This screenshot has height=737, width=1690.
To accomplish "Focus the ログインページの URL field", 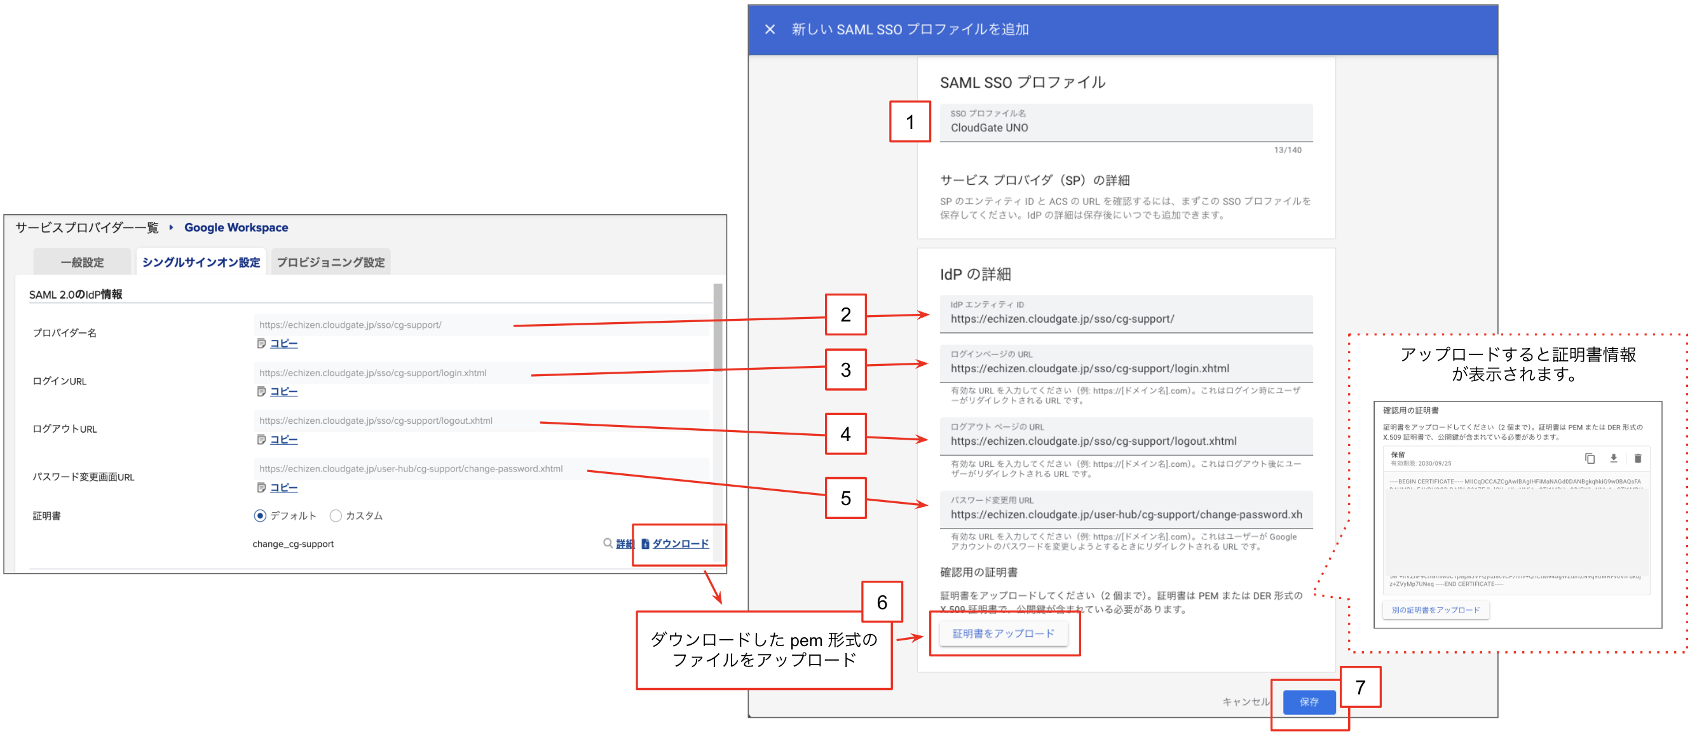I will click(x=1126, y=364).
